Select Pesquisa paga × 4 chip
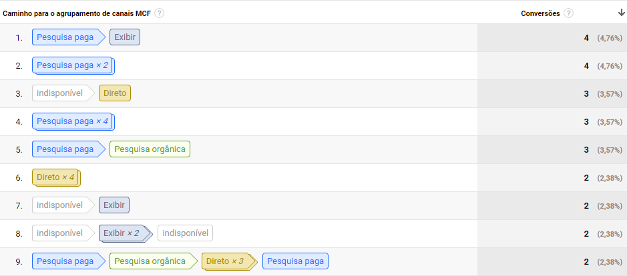627x276 pixels. pyautogui.click(x=73, y=121)
